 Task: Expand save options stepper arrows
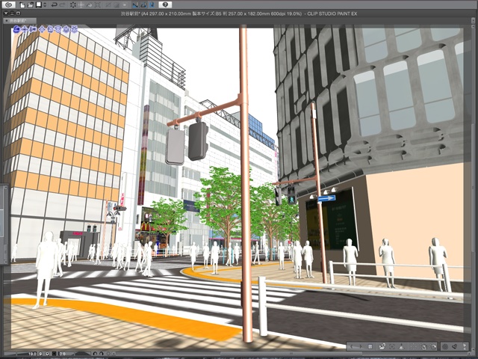45,5
